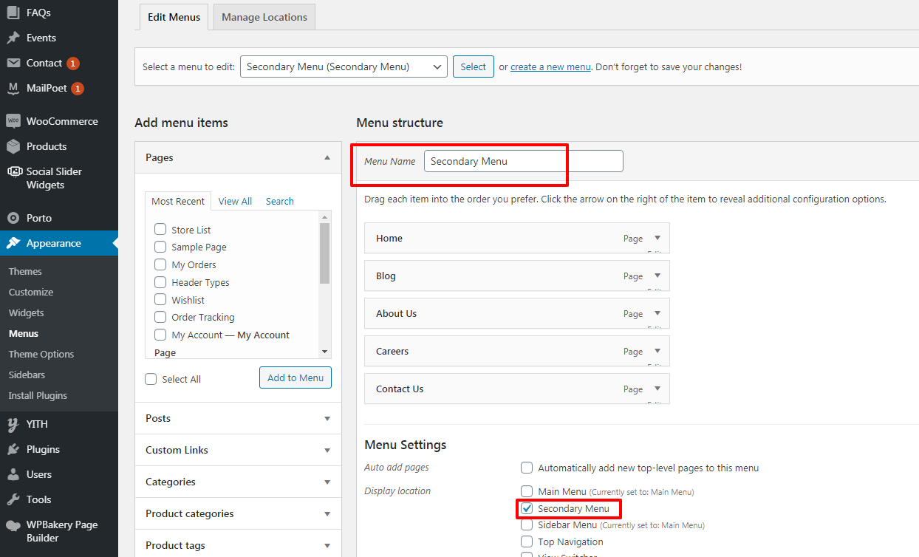Open the Sidebars submenu item
This screenshot has height=557, width=919.
pyautogui.click(x=27, y=375)
